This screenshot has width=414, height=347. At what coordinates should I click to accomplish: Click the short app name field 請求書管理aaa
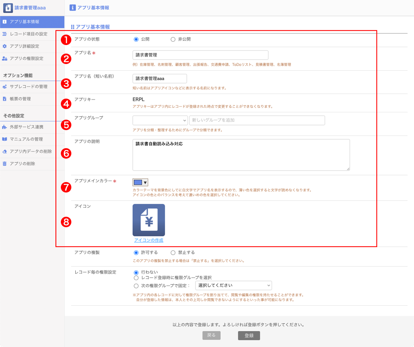159,78
